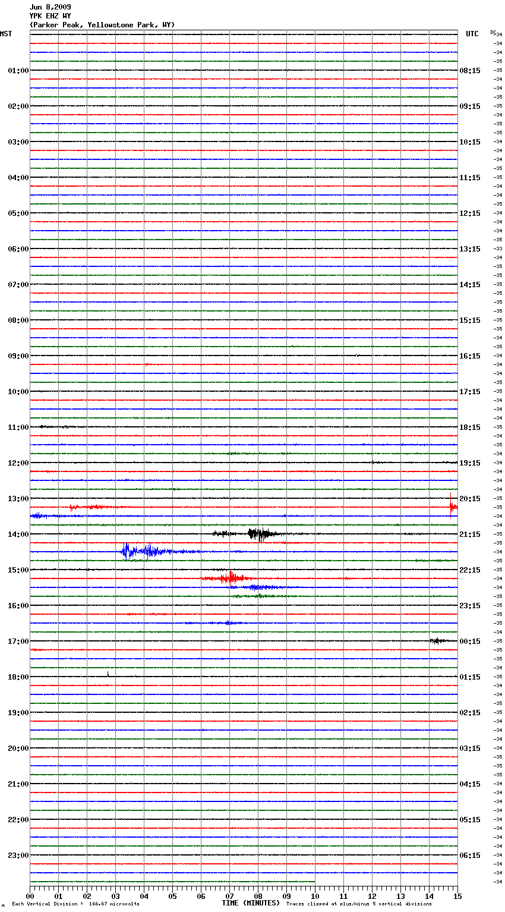This screenshot has width=505, height=912.
Task: Select the 09:00 MST row label
Action: (18, 356)
